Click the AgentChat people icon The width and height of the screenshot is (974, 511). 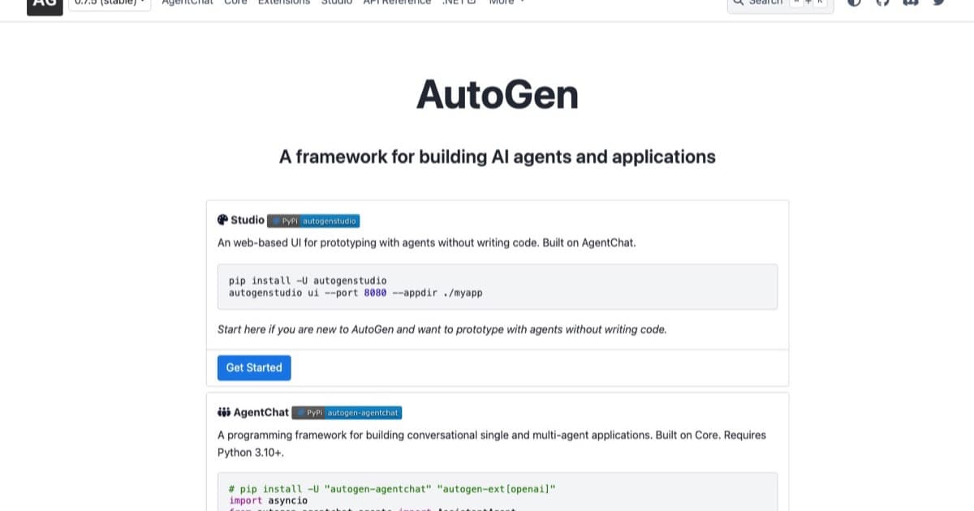[x=224, y=412]
